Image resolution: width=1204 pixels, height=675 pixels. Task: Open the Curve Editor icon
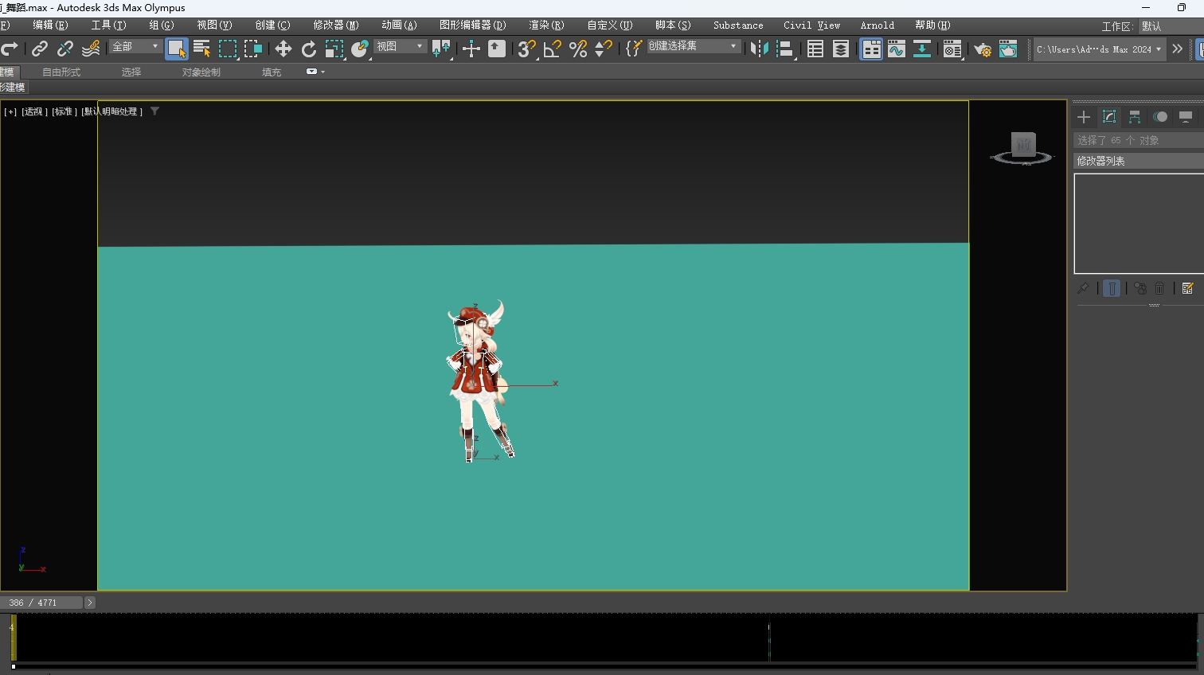[x=897, y=49]
